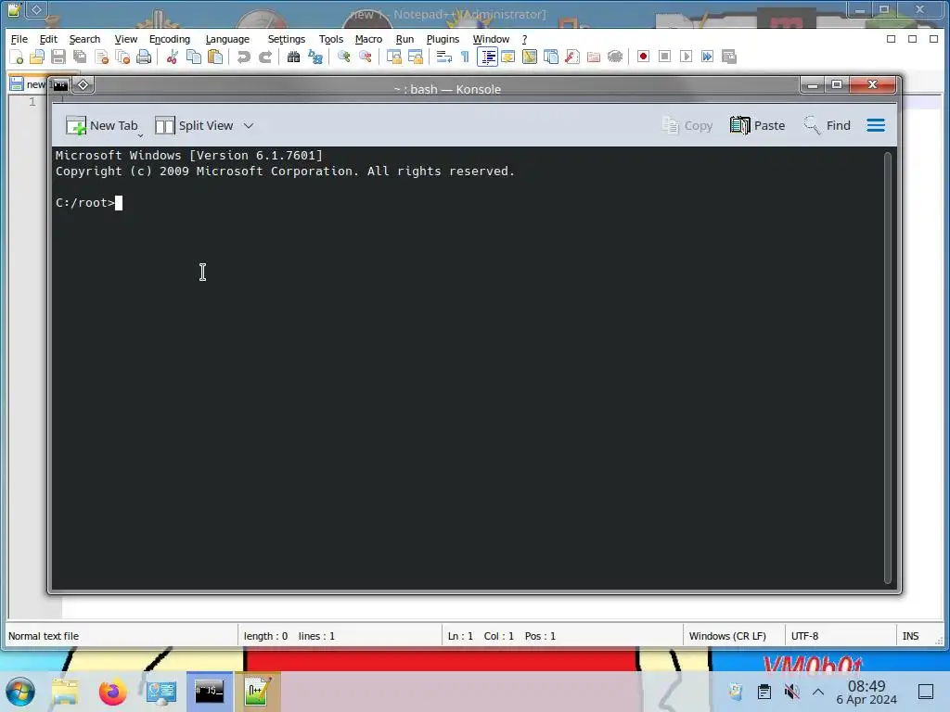The image size is (950, 712).
Task: Open the Edit menu in Notepad++
Action: click(48, 39)
